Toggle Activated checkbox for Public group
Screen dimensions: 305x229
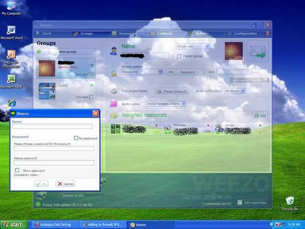click(91, 97)
